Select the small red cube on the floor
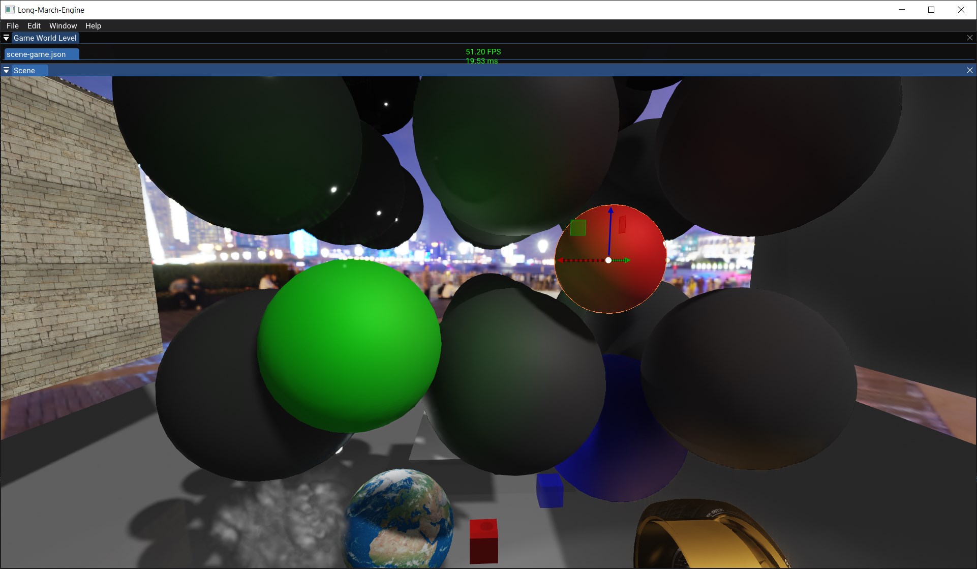The height and width of the screenshot is (569, 977). (483, 541)
